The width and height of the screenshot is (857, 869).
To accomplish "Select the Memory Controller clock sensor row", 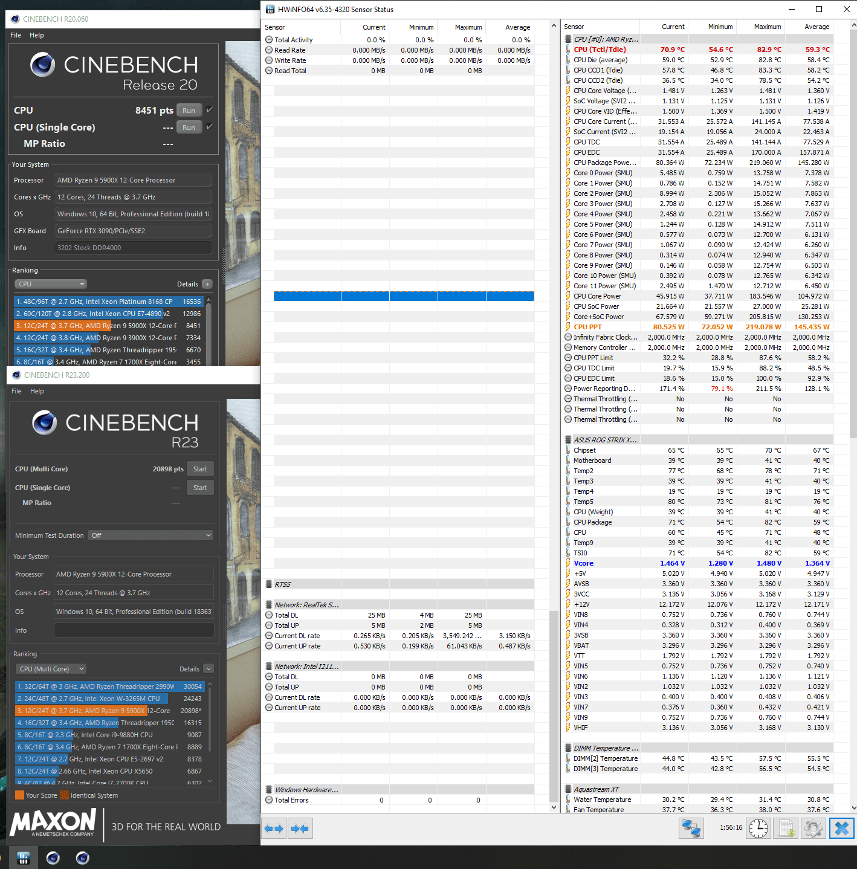I will click(x=698, y=347).
